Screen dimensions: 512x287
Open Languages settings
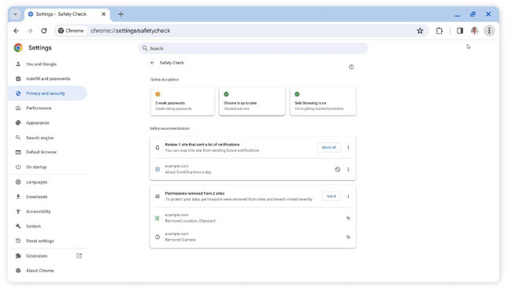pyautogui.click(x=47, y=182)
